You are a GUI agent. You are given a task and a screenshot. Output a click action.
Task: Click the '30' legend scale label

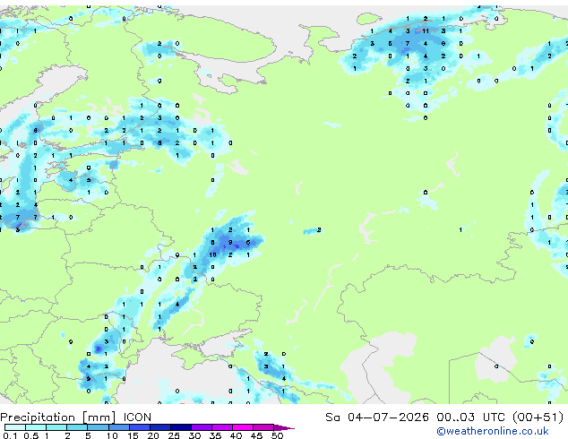click(x=194, y=435)
